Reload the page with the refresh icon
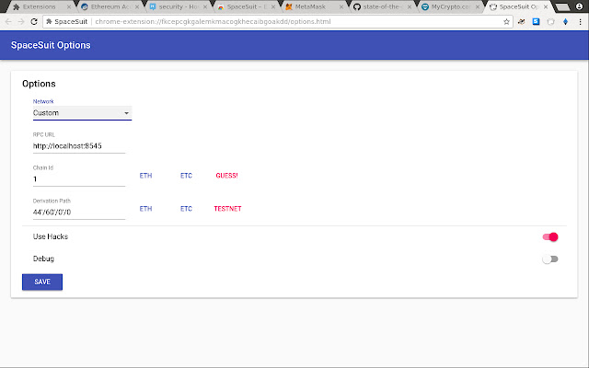Viewport: 589px width, 368px height. click(34, 22)
